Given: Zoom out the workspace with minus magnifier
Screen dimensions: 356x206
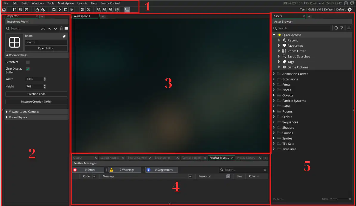Looking at the screenshot, I should pos(99,10).
